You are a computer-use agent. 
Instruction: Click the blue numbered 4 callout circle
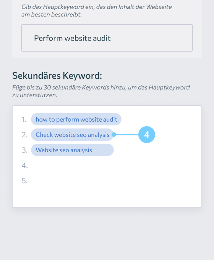coord(147,135)
